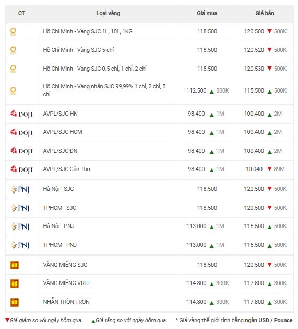Click the green triangle in price increase legend
298x329 pixels.
(93, 321)
